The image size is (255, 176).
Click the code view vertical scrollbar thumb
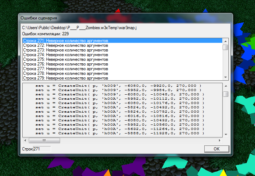(x=226, y=94)
